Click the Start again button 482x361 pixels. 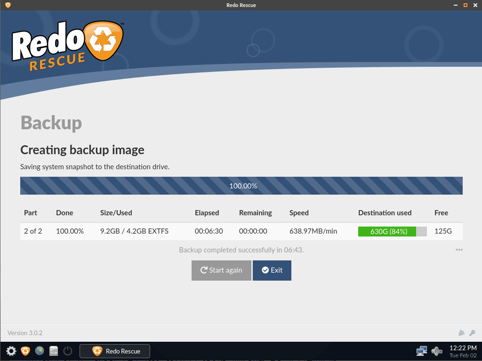221,270
